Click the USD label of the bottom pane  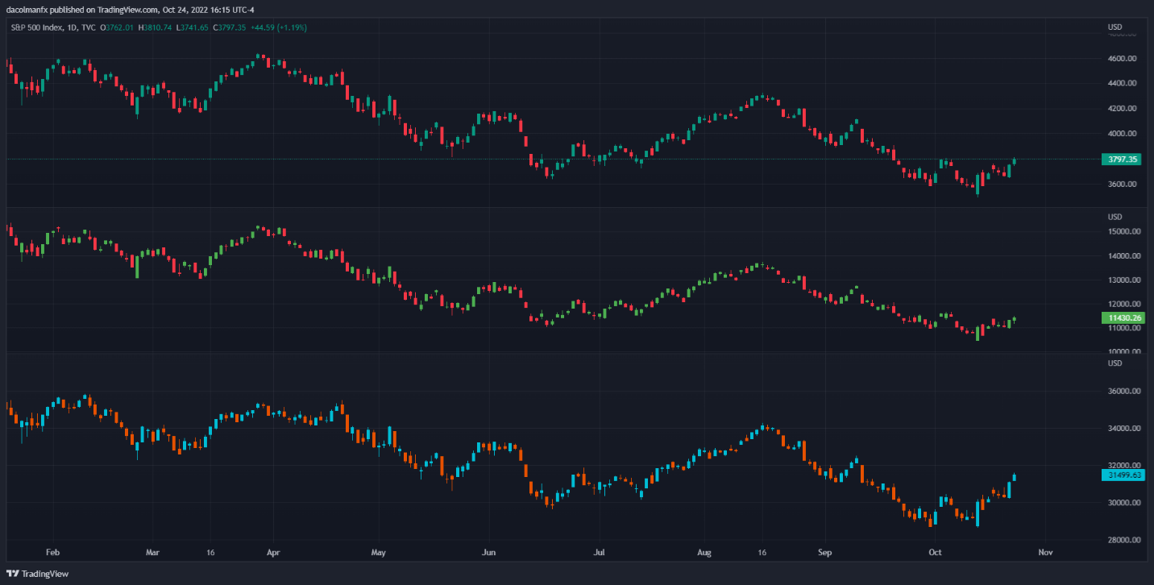click(x=1115, y=363)
